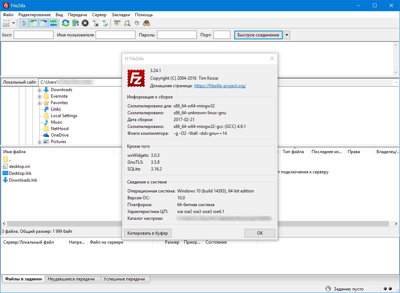Image resolution: width=400 pixels, height=293 pixels.
Task: Focus the Хост input field
Action: click(x=34, y=35)
